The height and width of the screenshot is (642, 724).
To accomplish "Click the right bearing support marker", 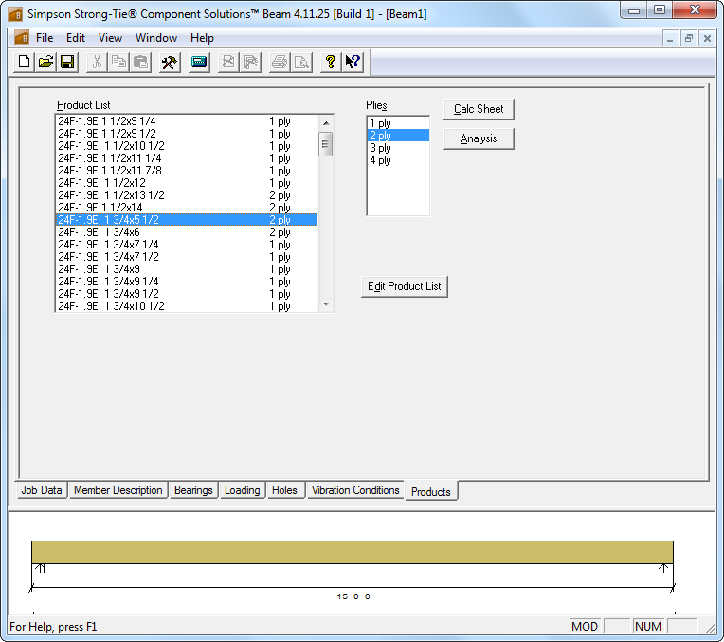I will (663, 568).
